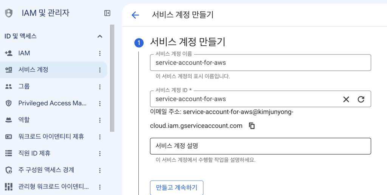Click the 수행할 작업을 설명하세요 hint text
387x195 pixels.
[205, 160]
